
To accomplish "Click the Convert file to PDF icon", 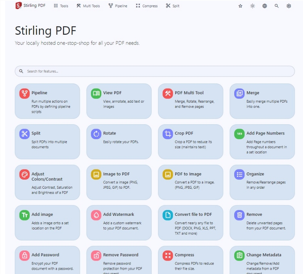I will click(x=168, y=215).
